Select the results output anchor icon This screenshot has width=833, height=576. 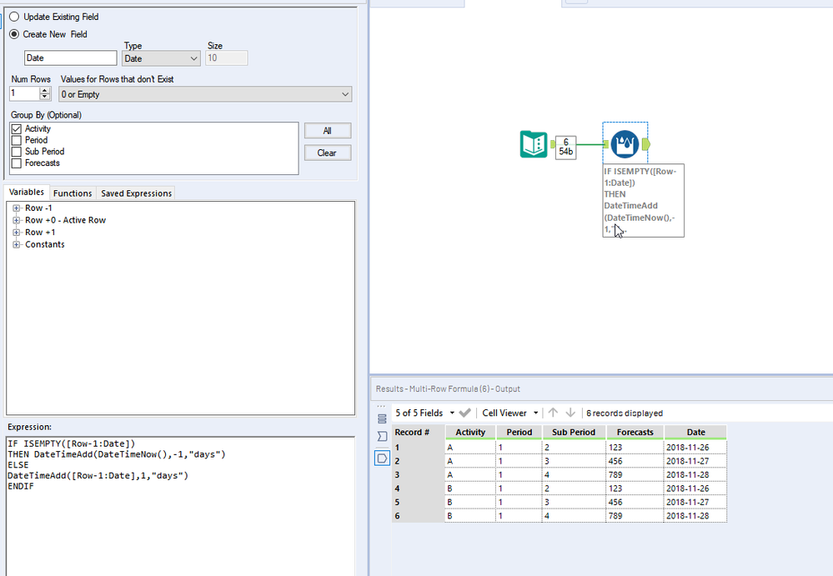click(x=382, y=458)
